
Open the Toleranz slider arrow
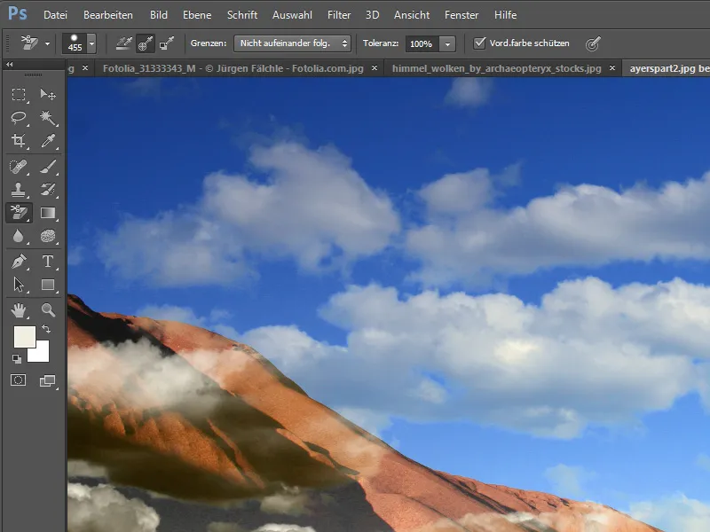tap(447, 43)
